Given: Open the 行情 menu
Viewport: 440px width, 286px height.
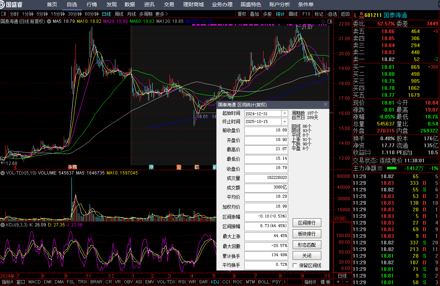Looking at the screenshot, I should tap(92, 4).
